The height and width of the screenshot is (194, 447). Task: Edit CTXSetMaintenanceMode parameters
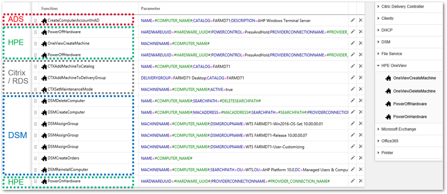353,89
